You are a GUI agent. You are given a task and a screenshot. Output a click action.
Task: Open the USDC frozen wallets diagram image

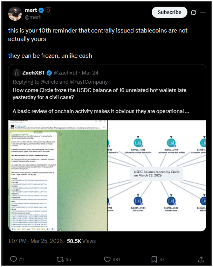[x=157, y=176]
